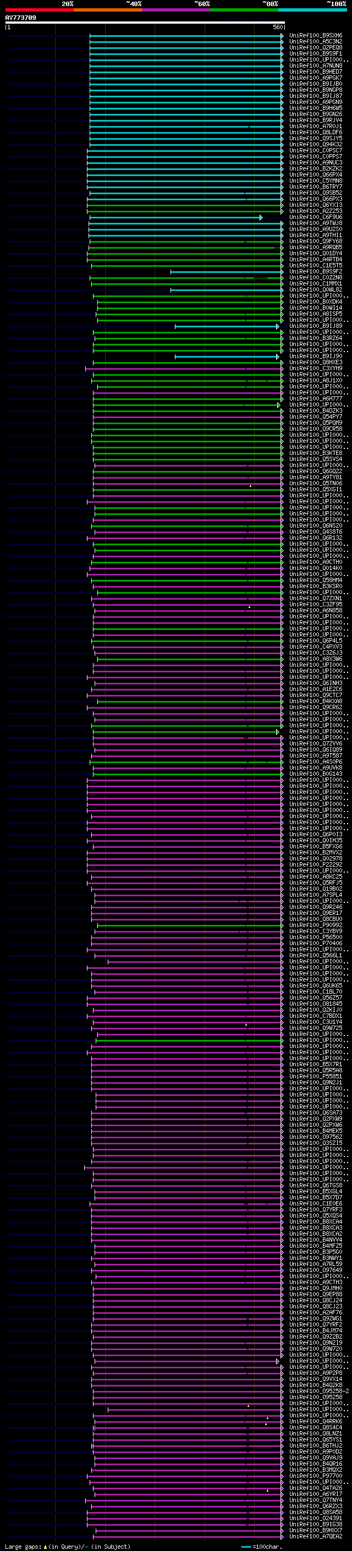Screen dimensions: 352x1551
Task: Select the UniRef100_A2Z253 label
Action: pos(316,211)
